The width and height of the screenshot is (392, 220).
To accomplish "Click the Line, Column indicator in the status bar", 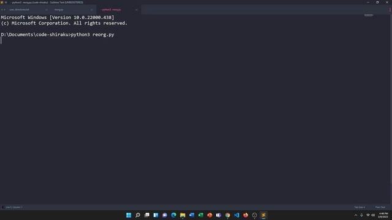I will tap(14, 207).
